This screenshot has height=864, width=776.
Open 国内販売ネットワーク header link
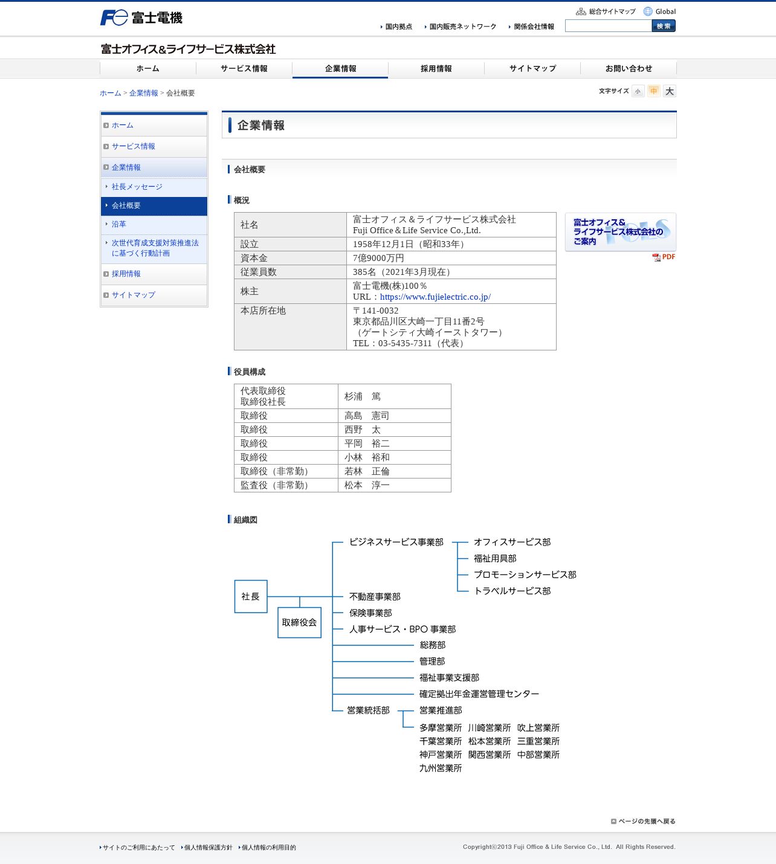[461, 27]
